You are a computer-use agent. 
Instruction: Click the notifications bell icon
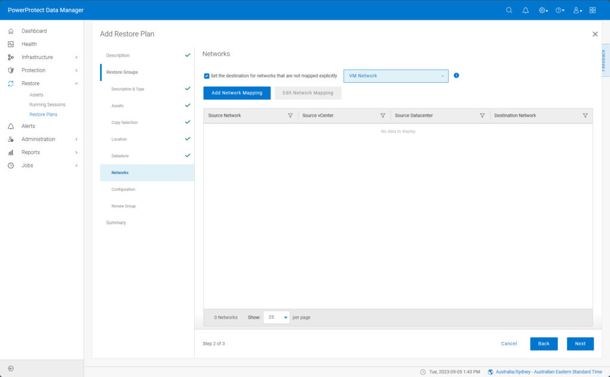525,10
